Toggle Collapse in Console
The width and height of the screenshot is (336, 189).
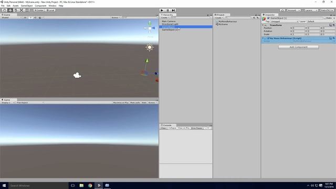point(172,128)
